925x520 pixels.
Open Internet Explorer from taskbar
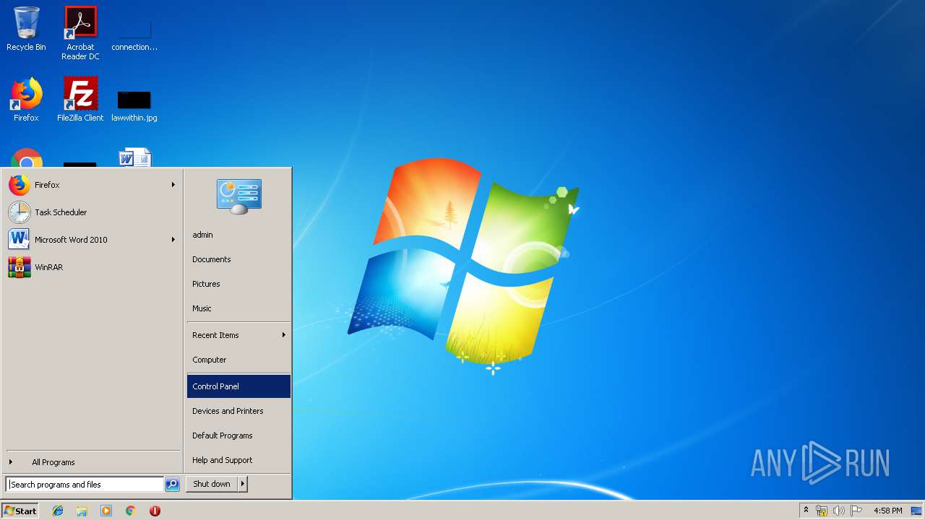pos(58,511)
